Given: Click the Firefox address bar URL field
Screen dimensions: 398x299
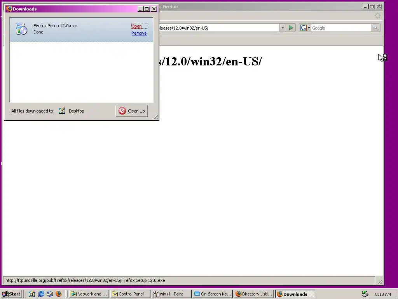Looking at the screenshot, I should pos(219,28).
